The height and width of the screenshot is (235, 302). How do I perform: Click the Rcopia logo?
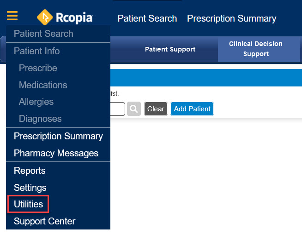65,18
